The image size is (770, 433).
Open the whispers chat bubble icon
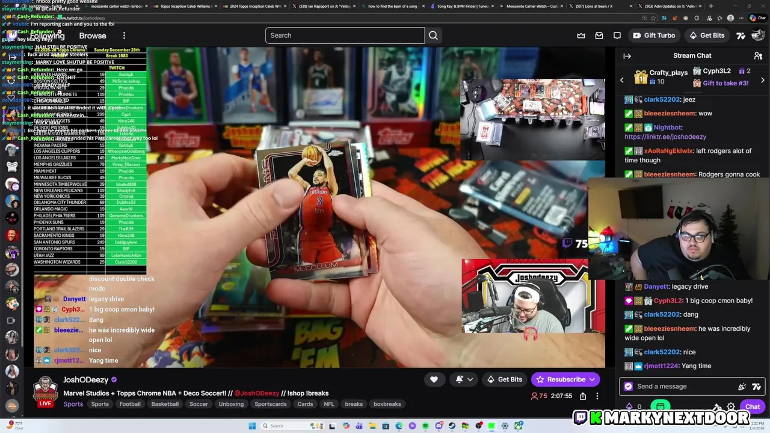(x=617, y=35)
